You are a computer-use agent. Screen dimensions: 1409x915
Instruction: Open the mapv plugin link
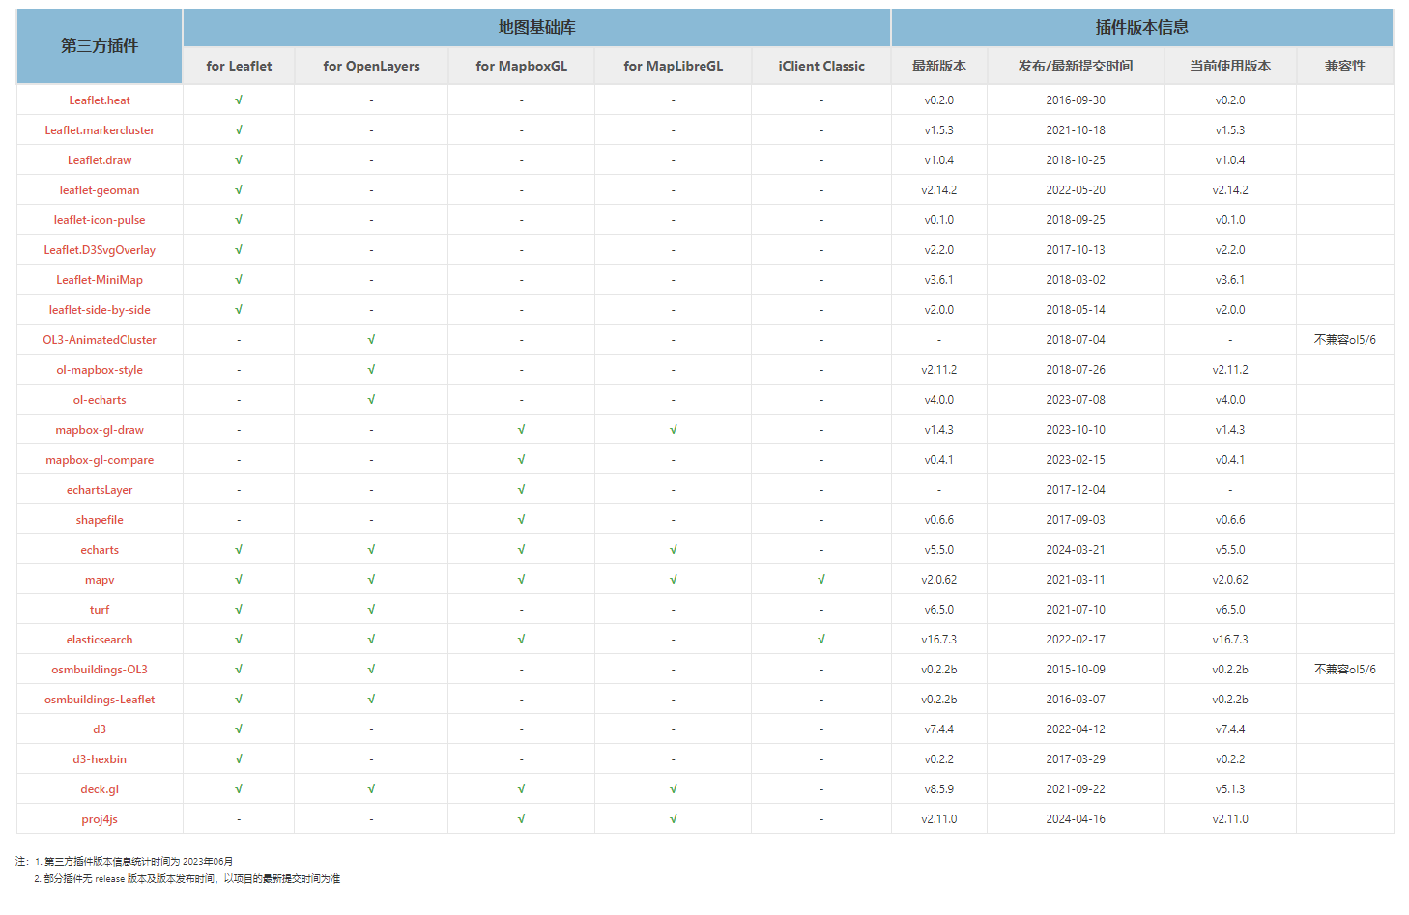coord(100,580)
